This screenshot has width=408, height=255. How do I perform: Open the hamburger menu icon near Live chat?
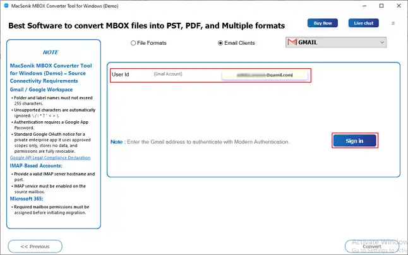(x=393, y=23)
